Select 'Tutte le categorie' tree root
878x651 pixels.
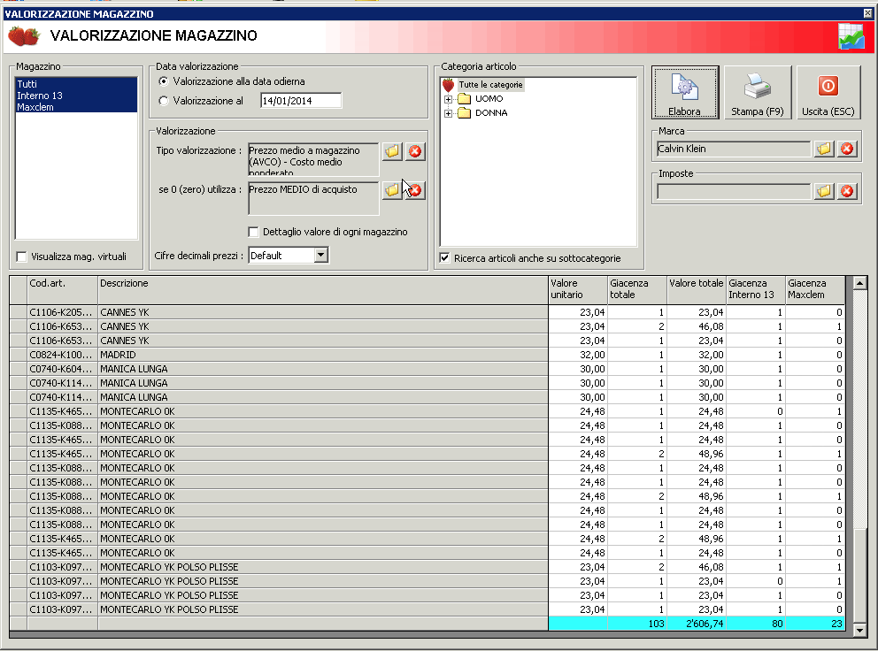click(490, 85)
